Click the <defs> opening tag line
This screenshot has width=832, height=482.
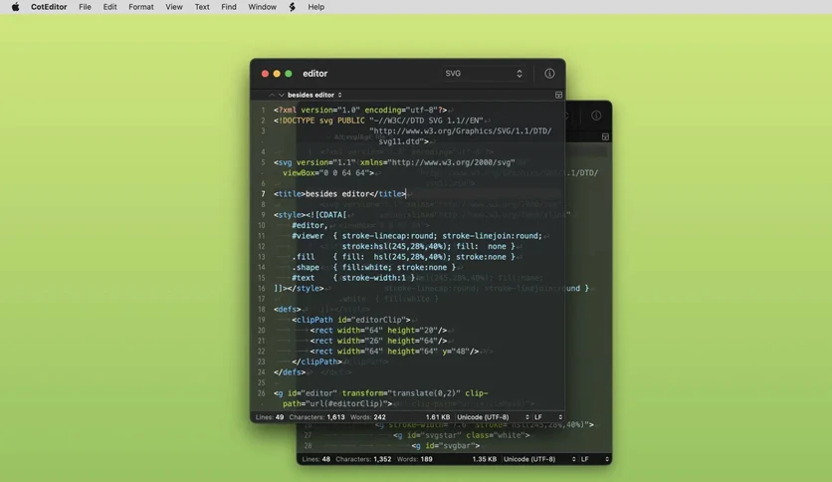pyautogui.click(x=288, y=310)
